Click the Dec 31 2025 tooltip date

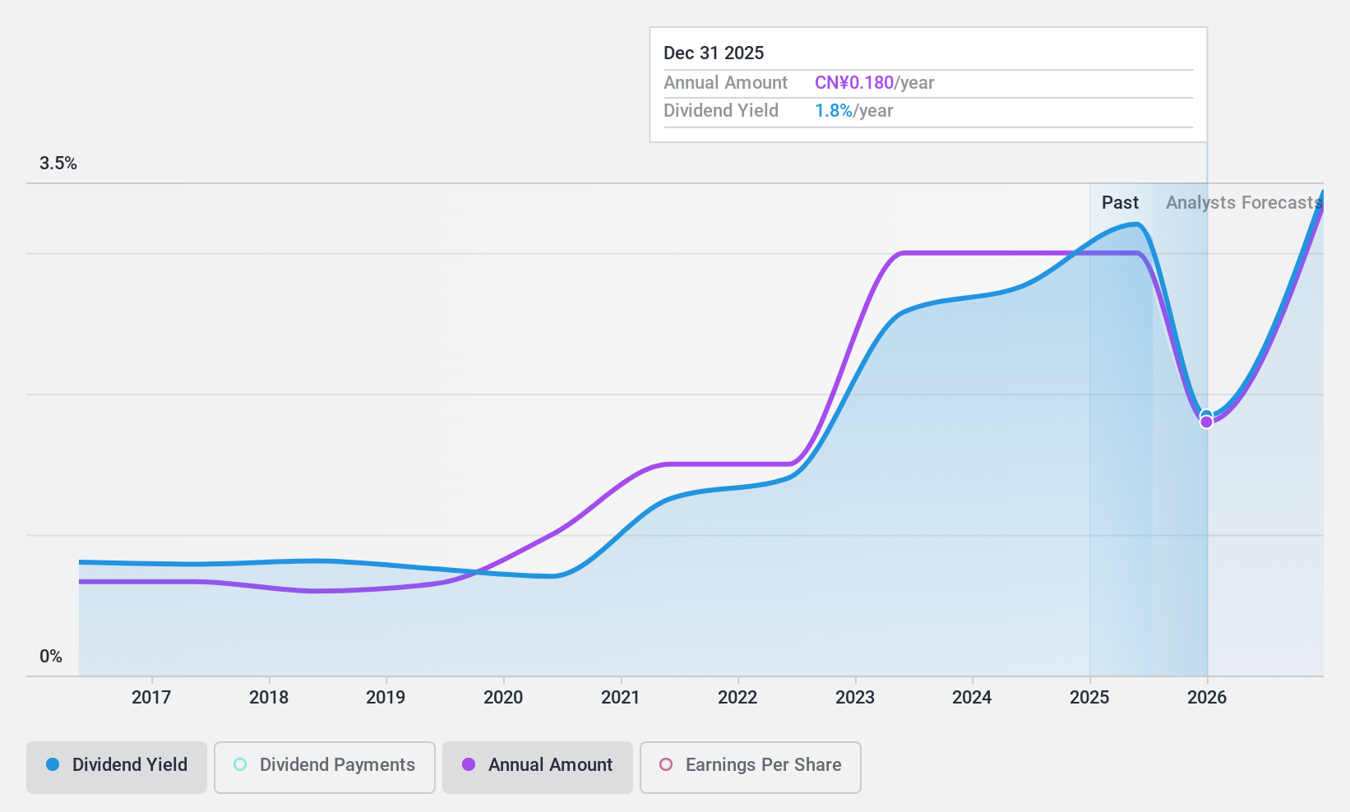click(x=714, y=53)
